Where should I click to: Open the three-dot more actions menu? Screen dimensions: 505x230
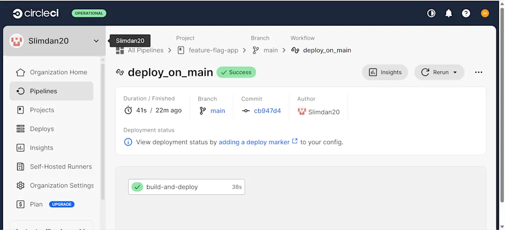(x=479, y=72)
